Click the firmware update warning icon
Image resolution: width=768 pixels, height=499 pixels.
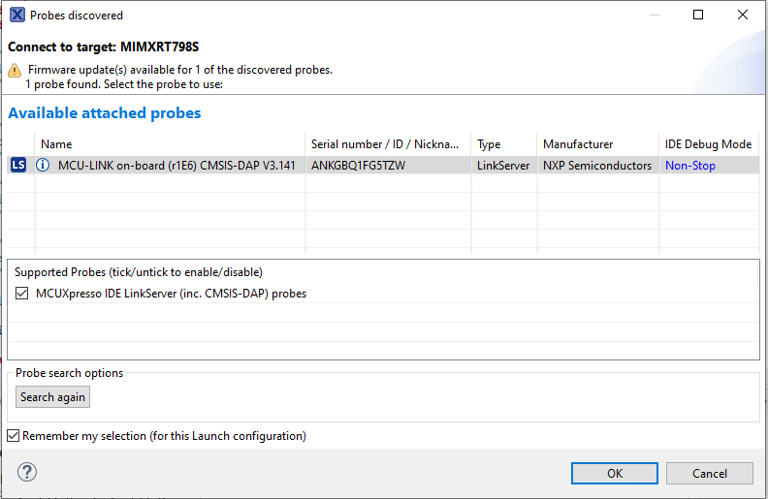click(15, 71)
